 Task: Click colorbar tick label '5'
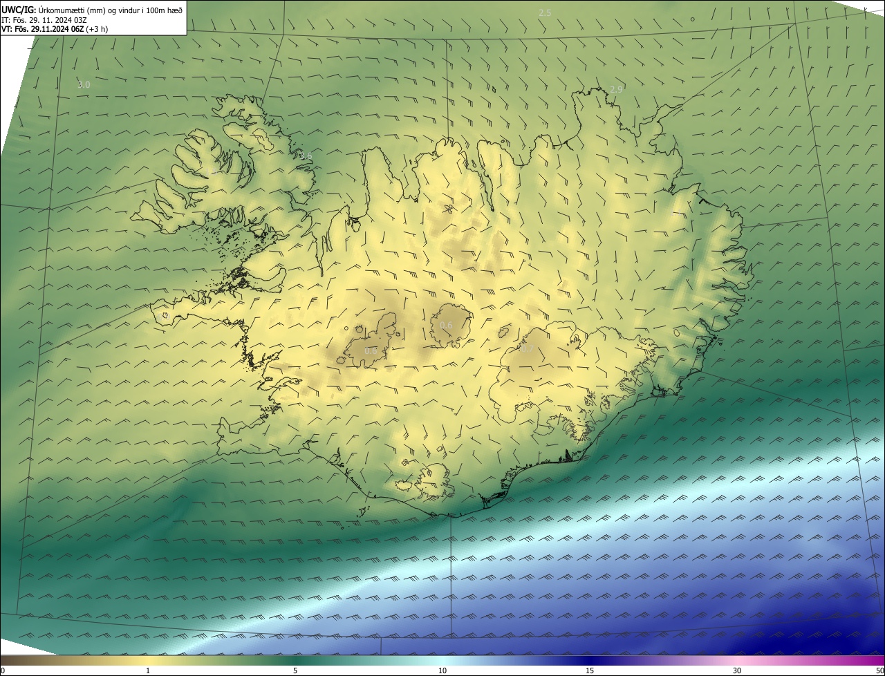coord(295,670)
